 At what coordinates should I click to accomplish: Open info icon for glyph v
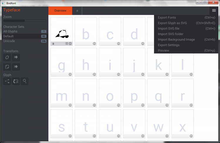pos(143,136)
